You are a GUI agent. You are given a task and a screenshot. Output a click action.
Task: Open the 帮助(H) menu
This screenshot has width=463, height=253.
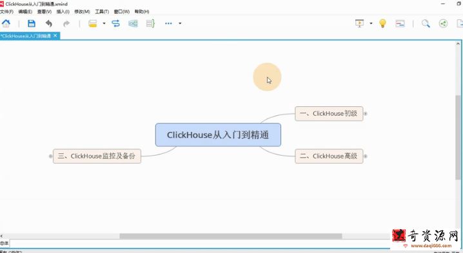tap(142, 12)
